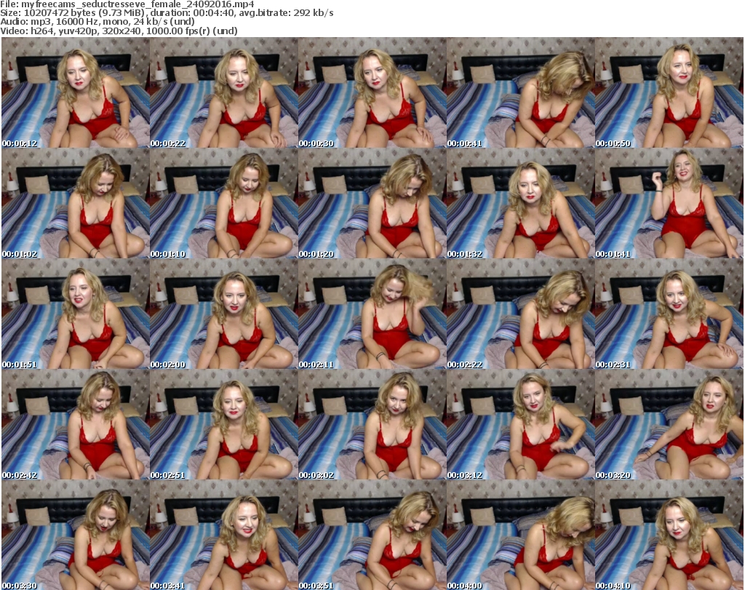Select the thumbnail stamped 00:00:12
The width and height of the screenshot is (745, 590).
coord(76,92)
